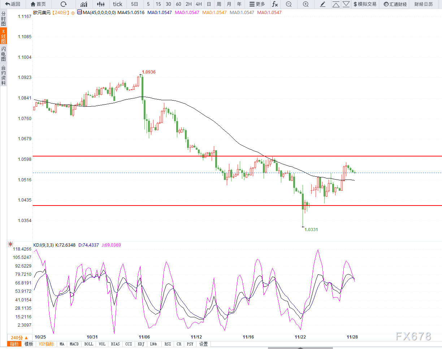Apply the PSY indicator

(x=190, y=344)
